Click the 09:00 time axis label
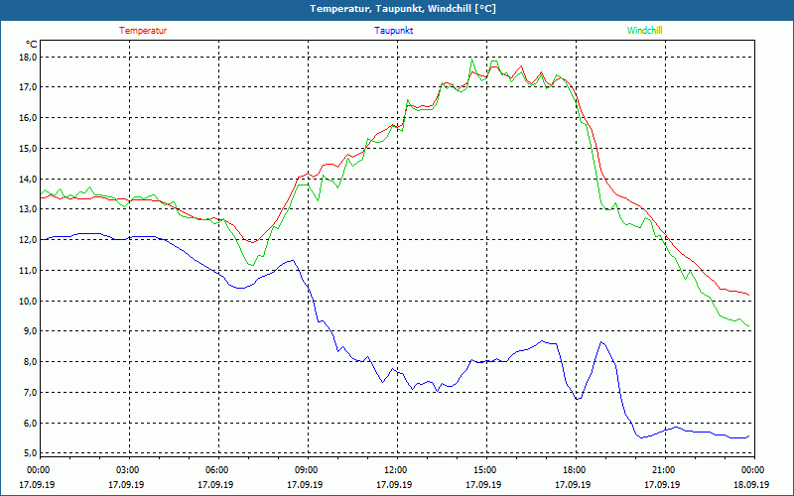This screenshot has height=496, width=794. coord(308,469)
